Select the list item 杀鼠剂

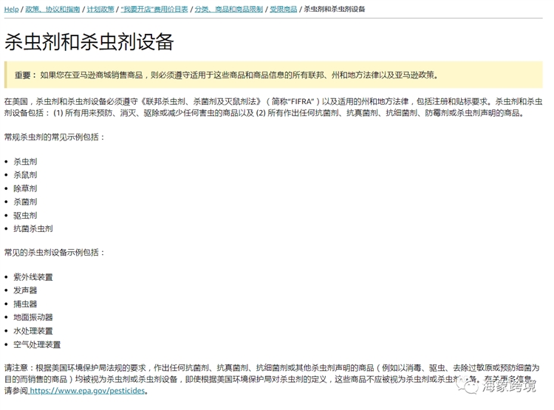25,174
